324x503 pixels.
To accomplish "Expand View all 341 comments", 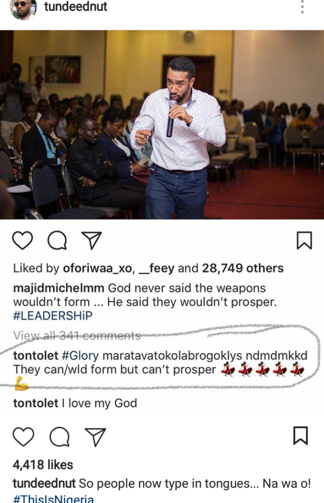I will [77, 335].
